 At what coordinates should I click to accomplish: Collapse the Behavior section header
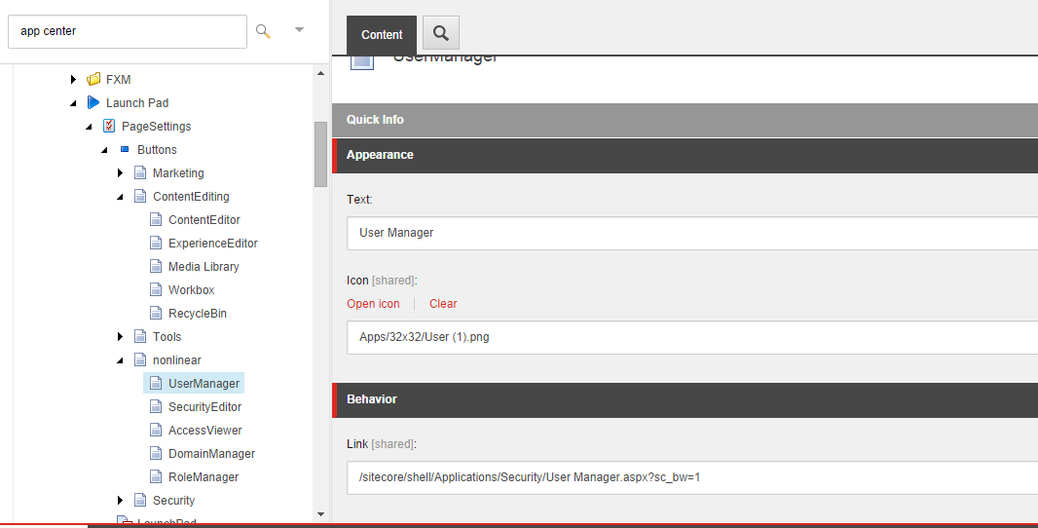[686, 399]
